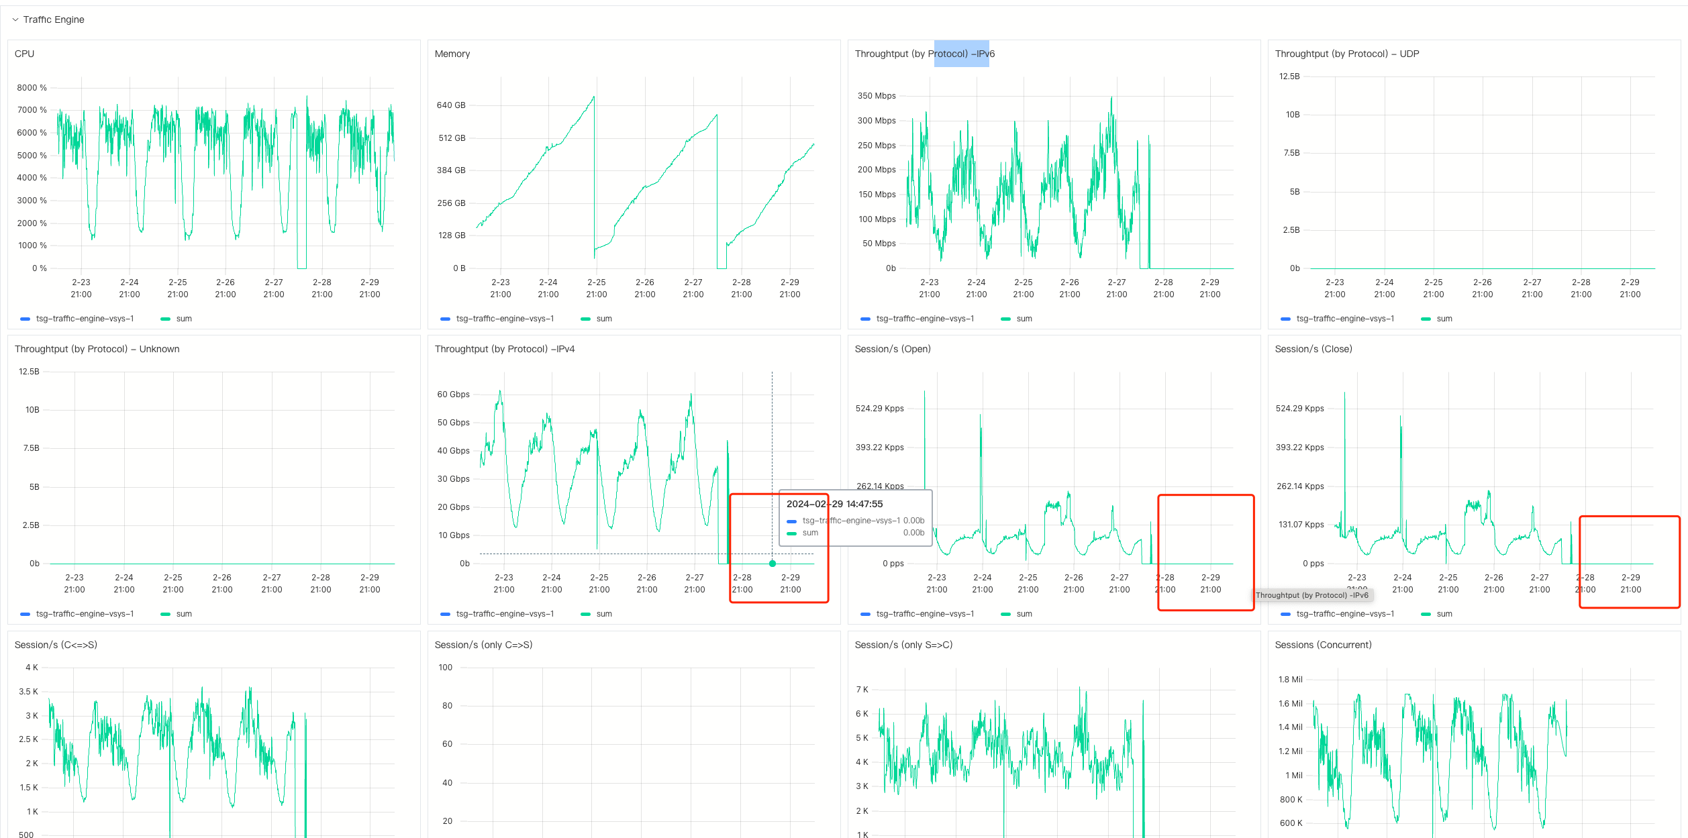This screenshot has width=1688, height=838.
Task: Click tsg-traffic-engine-vsys-1 label in Session/s (Close) legend
Action: [1345, 614]
